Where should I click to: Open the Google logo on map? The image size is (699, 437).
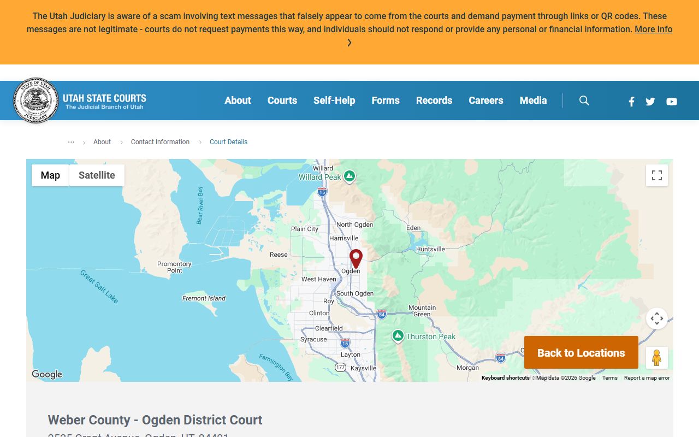47,374
